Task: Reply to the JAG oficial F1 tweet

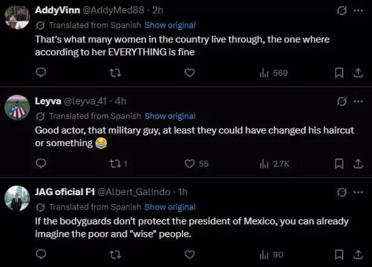Action: click(x=41, y=254)
